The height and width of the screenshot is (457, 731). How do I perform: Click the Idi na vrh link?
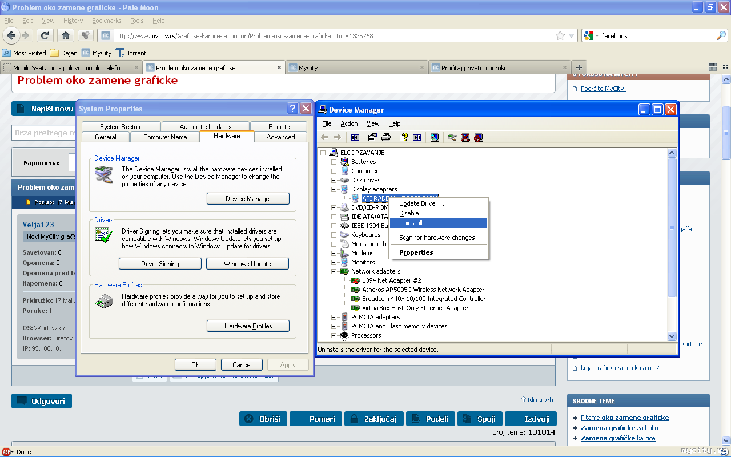click(x=537, y=399)
